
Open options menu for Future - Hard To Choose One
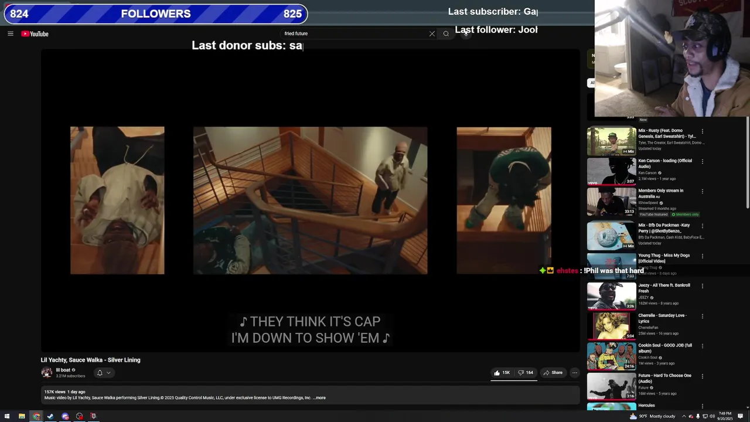(x=702, y=376)
